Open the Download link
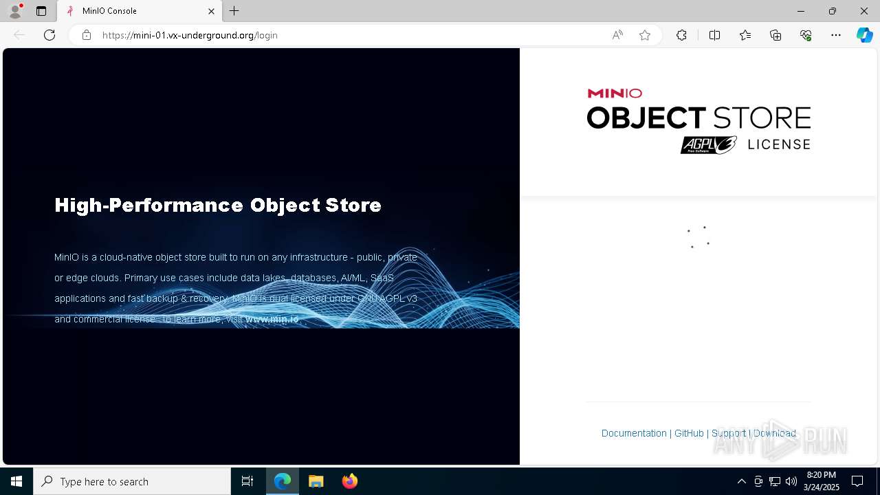The image size is (880, 495). point(775,433)
